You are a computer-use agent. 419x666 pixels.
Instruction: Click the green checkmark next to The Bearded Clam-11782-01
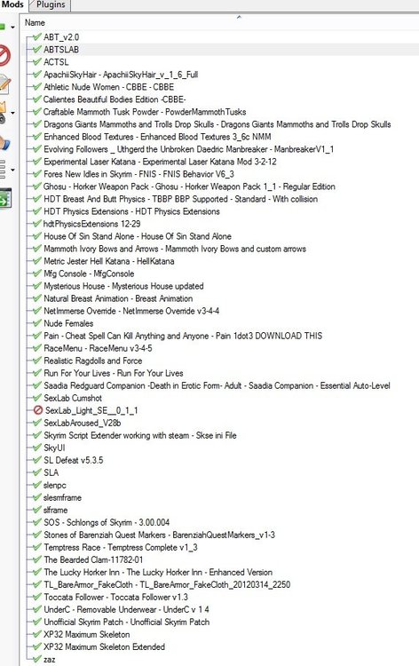click(x=37, y=559)
